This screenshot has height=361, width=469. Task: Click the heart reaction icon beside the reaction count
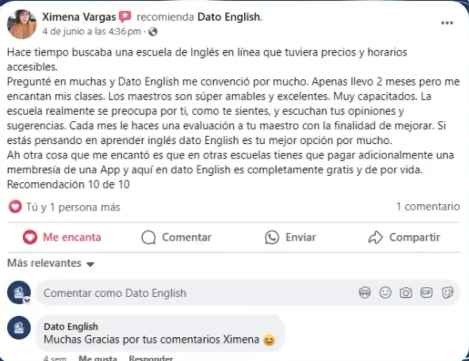point(15,207)
